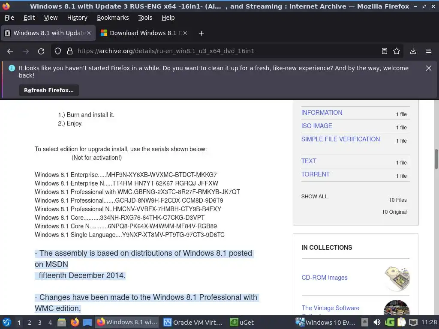Click the forward navigation arrow

pyautogui.click(x=26, y=51)
